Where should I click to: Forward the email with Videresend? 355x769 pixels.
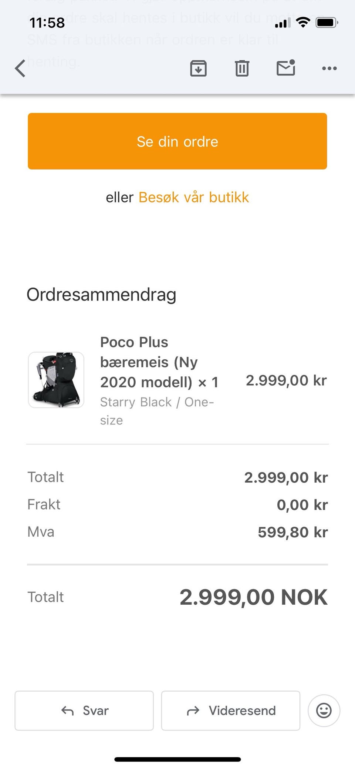tap(231, 711)
